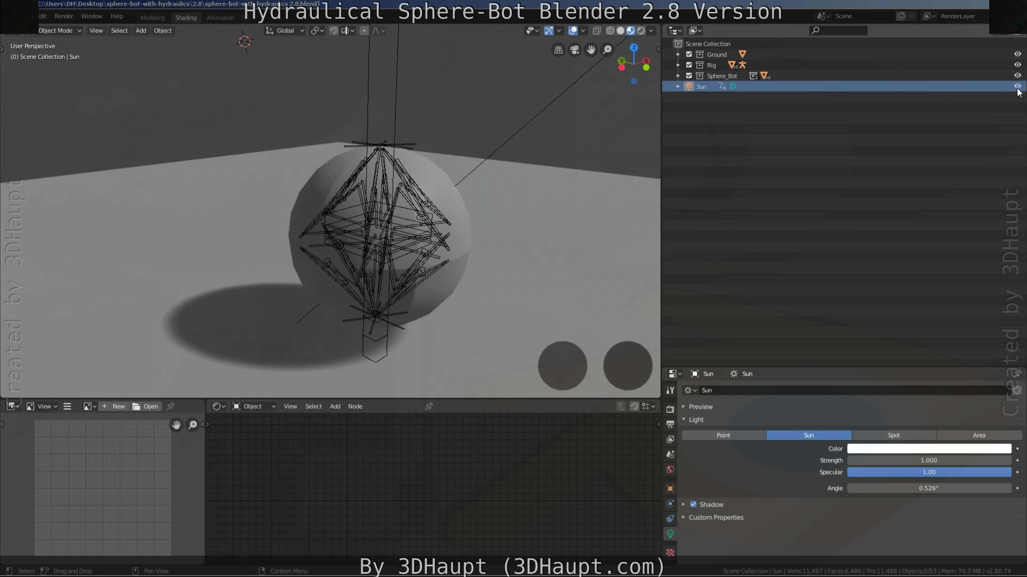Screen dimensions: 1027x577
Task: Open the node editor Object shader type dropdown
Action: coord(254,406)
